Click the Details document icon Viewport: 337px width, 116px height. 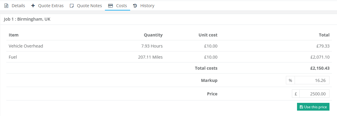6,6
